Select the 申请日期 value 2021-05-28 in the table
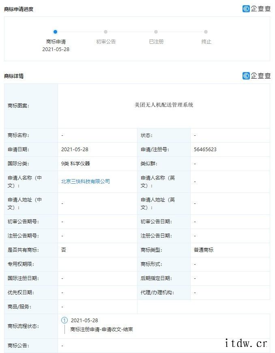This screenshot has width=275, height=353. 75,150
